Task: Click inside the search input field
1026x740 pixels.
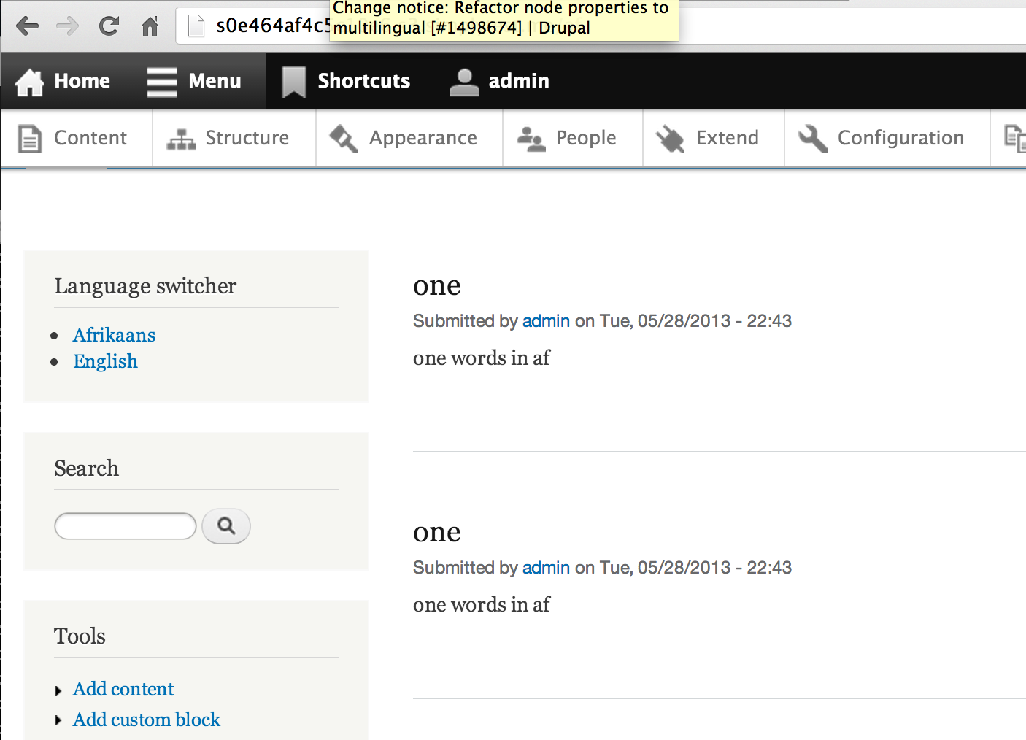Action: click(x=124, y=525)
